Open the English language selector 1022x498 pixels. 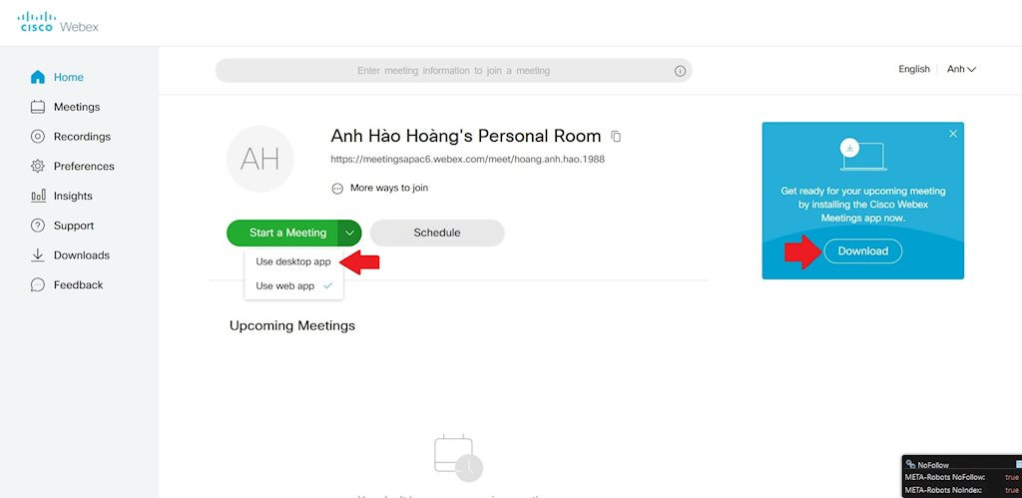914,69
